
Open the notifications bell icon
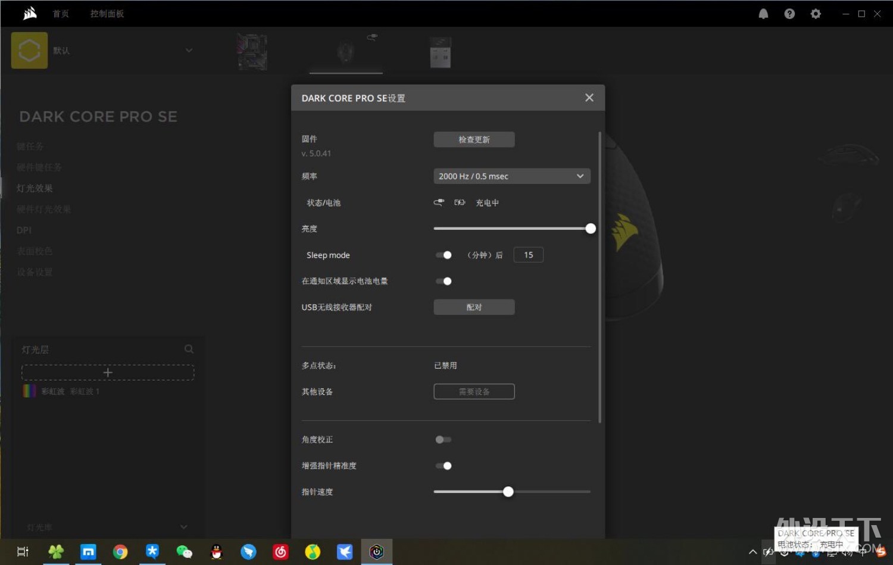click(763, 14)
